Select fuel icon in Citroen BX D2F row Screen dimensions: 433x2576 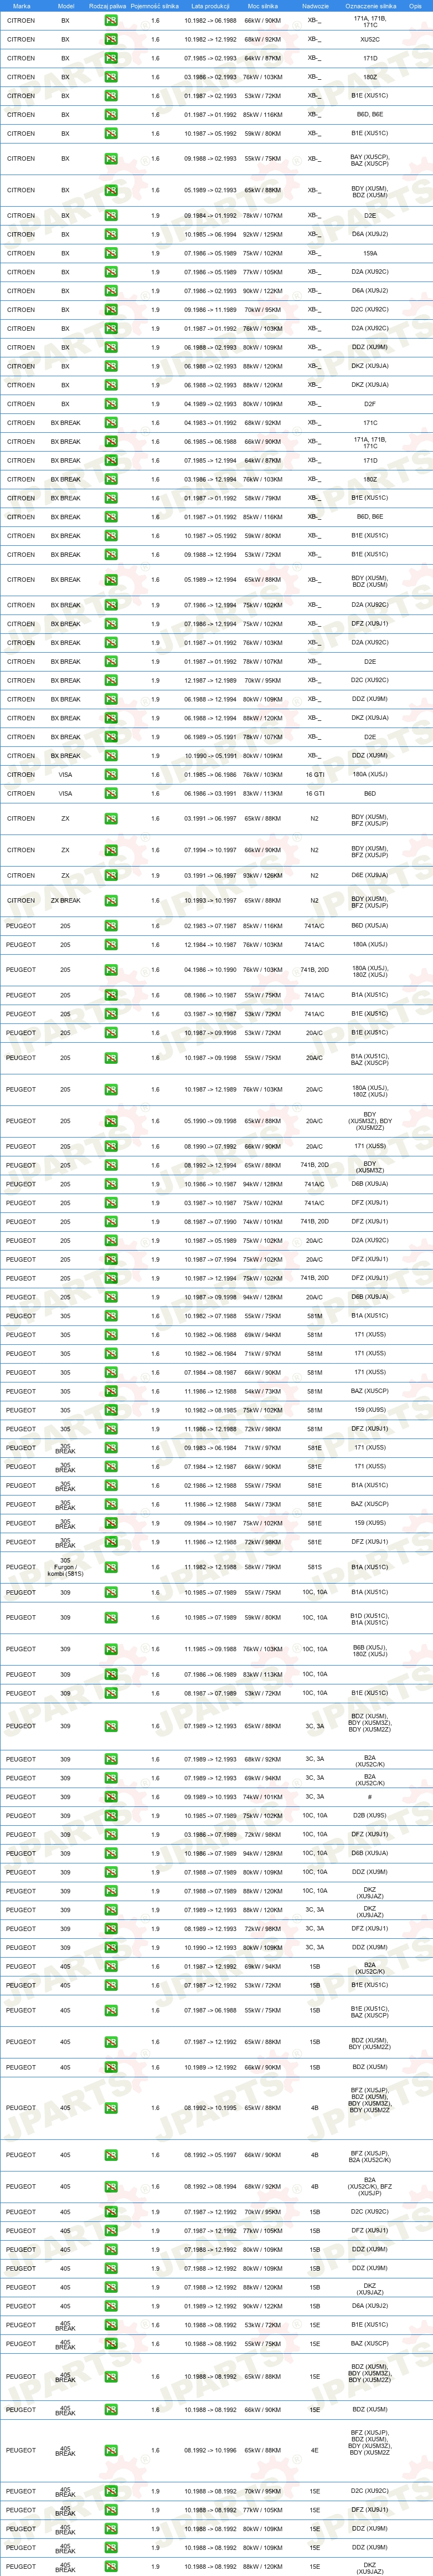point(111,404)
